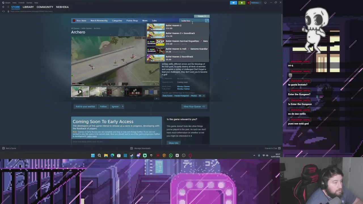This screenshot has height=204, width=363.
Task: Open the New & Noteworthy menu
Action: coord(99,21)
